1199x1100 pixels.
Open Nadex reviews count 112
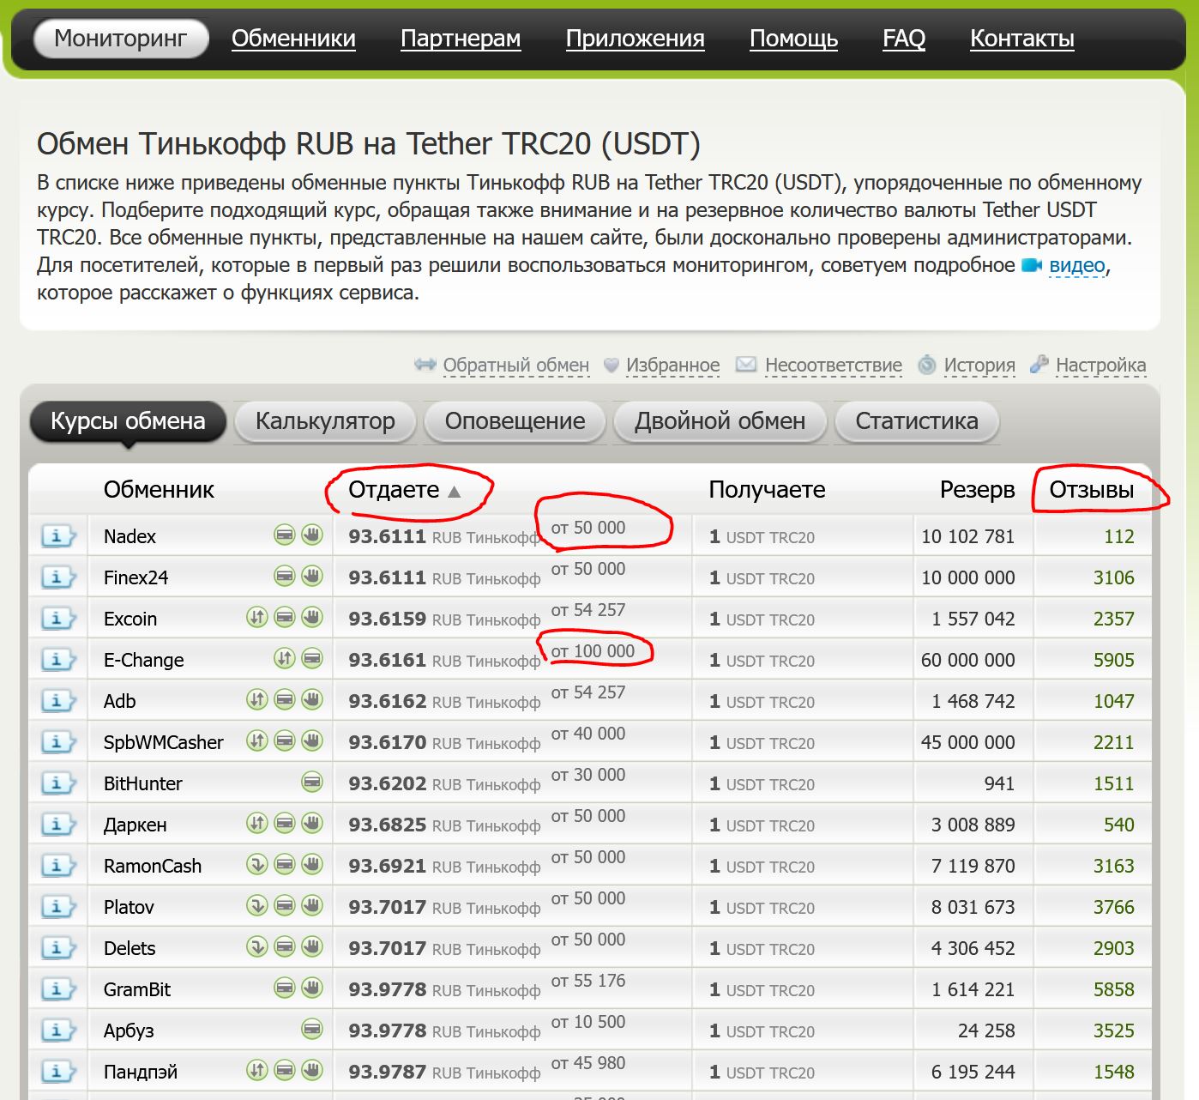[x=1119, y=536]
